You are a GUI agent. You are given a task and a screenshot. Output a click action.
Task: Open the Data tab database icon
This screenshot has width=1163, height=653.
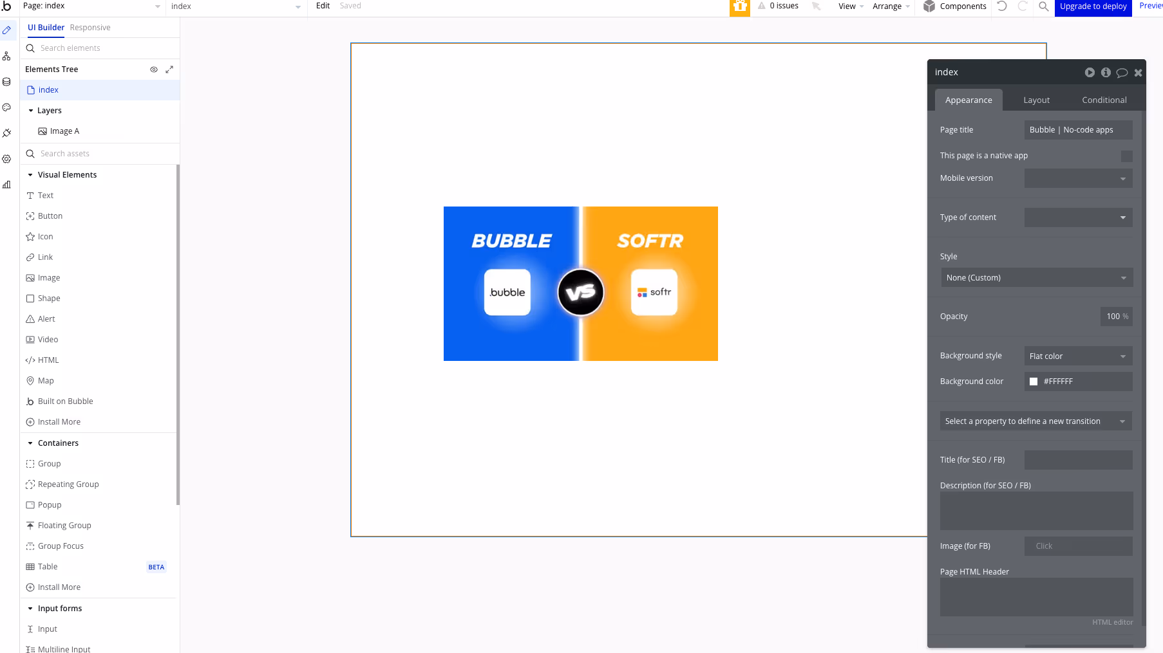pos(6,82)
